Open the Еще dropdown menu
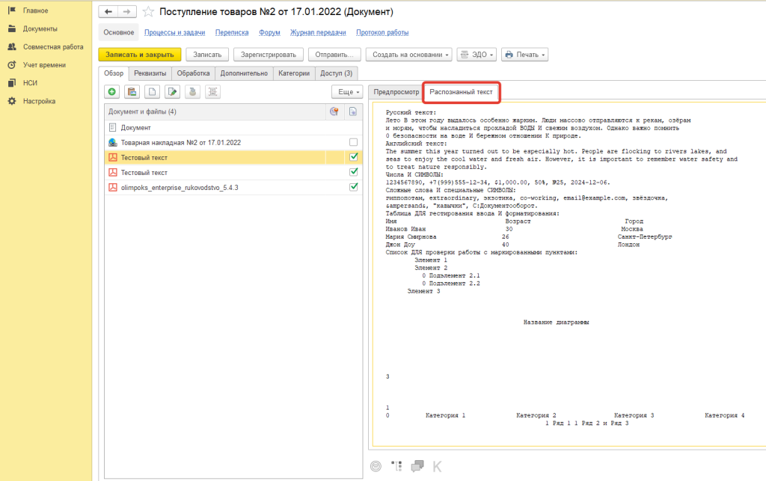 347,92
